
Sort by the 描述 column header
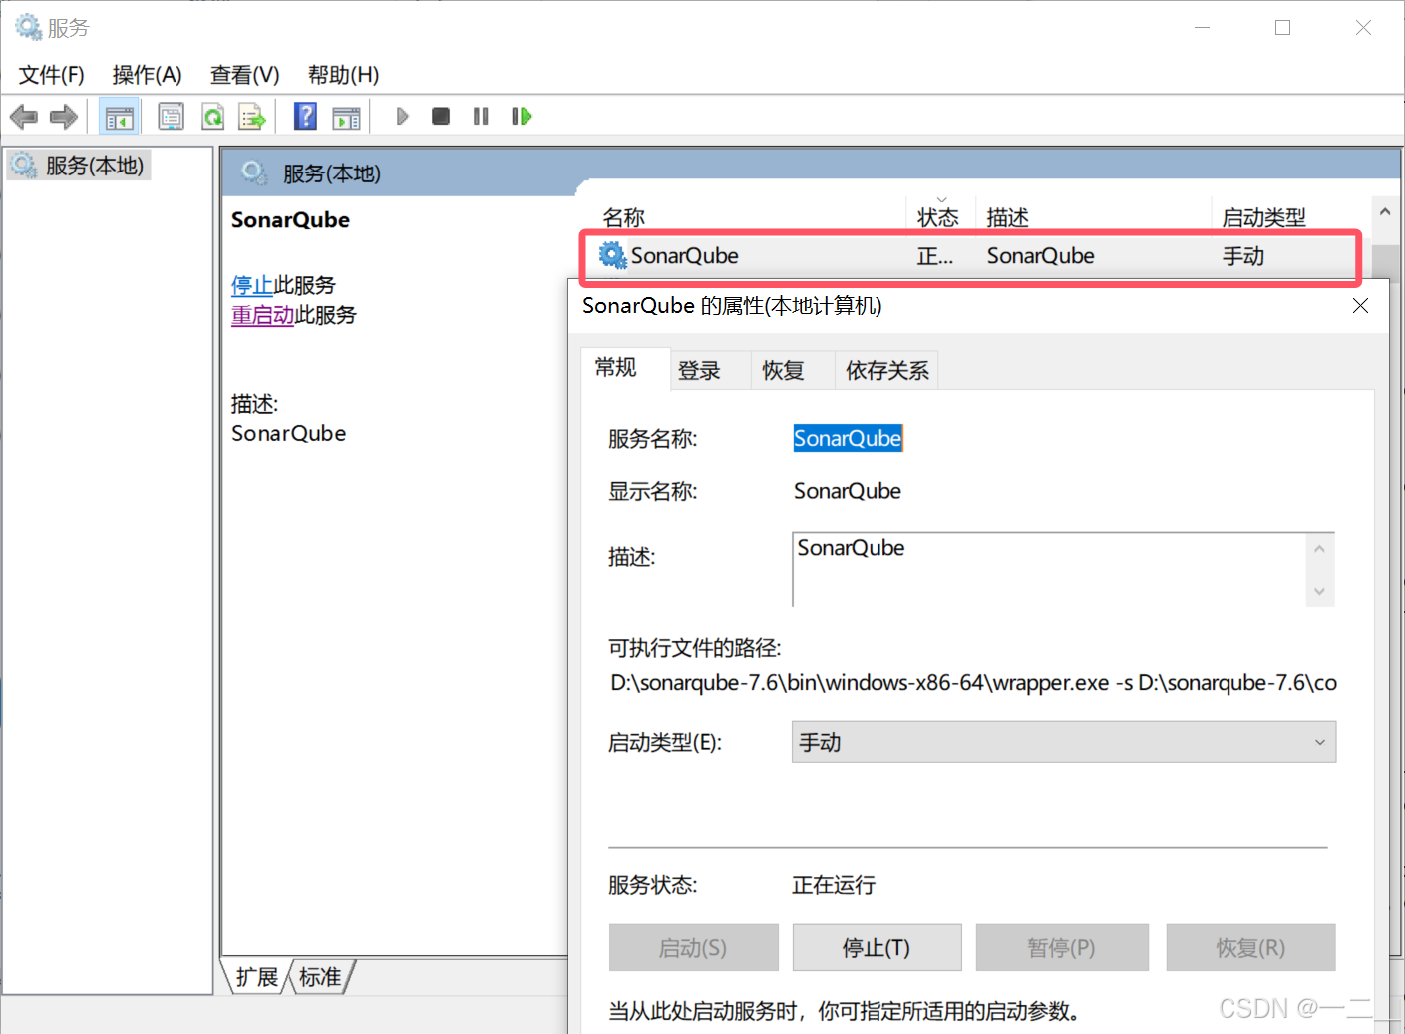click(1093, 217)
